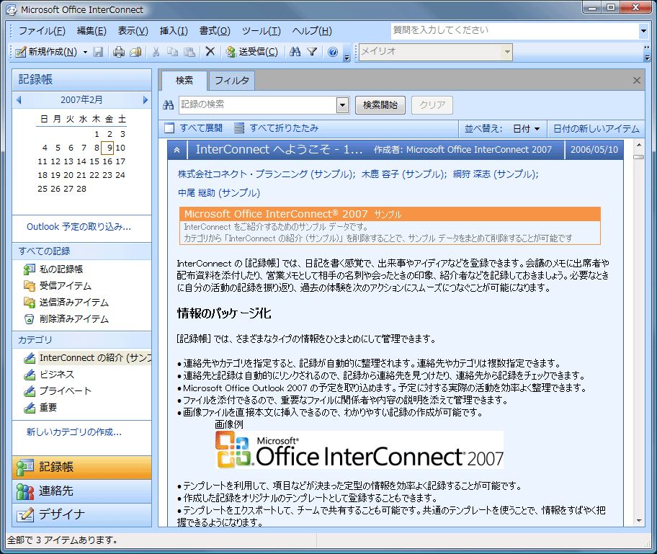The image size is (657, 554).
Task: Select date 9 in the calendar
Action: [x=109, y=148]
